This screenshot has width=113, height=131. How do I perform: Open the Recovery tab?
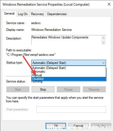[37, 14]
